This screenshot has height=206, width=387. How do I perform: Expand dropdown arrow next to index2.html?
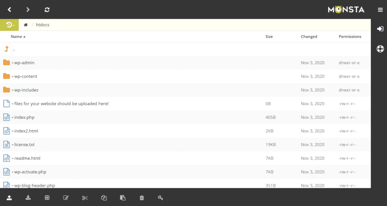[x=12, y=131]
